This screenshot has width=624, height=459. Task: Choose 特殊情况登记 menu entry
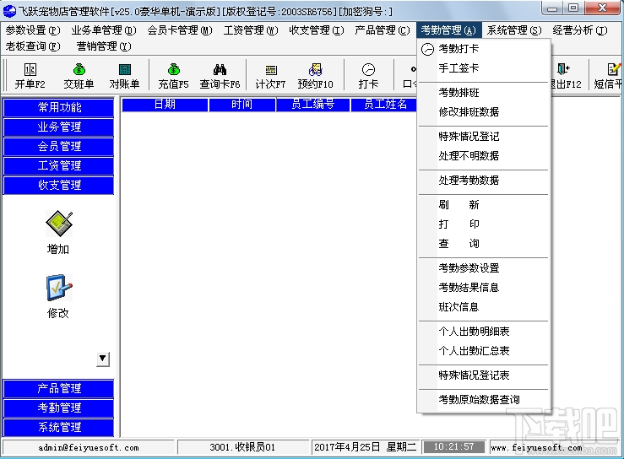(484, 137)
